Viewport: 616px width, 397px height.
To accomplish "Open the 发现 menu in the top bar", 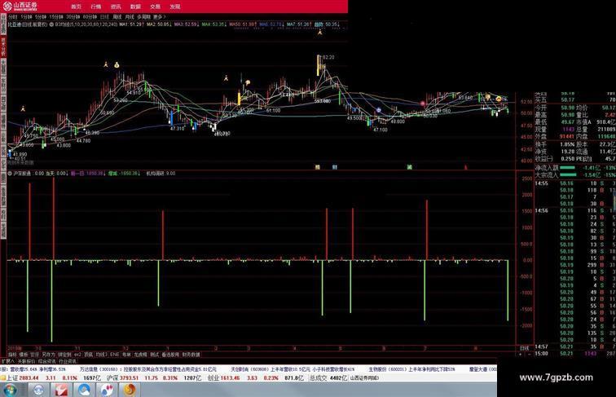I will pos(175,7).
